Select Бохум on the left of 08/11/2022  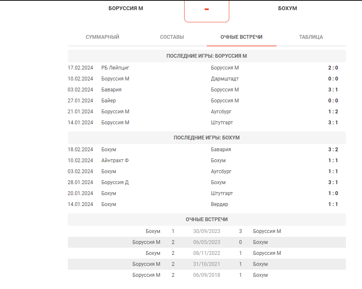[x=153, y=253]
